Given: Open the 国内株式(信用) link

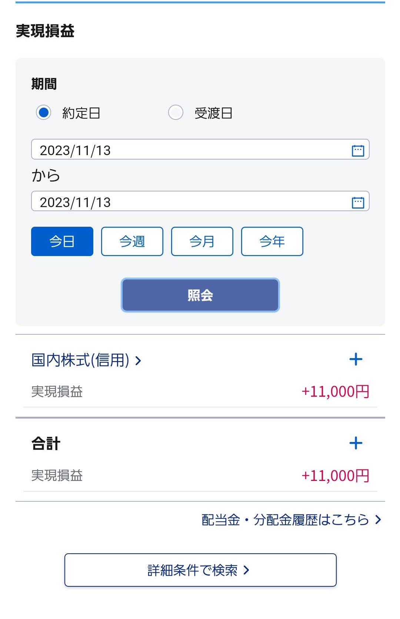Looking at the screenshot, I should pos(80,360).
